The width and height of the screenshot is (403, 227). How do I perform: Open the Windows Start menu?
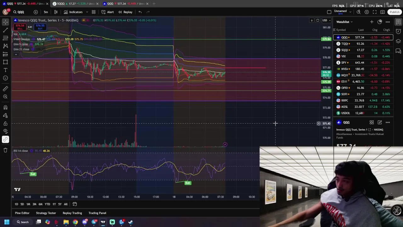(7, 222)
